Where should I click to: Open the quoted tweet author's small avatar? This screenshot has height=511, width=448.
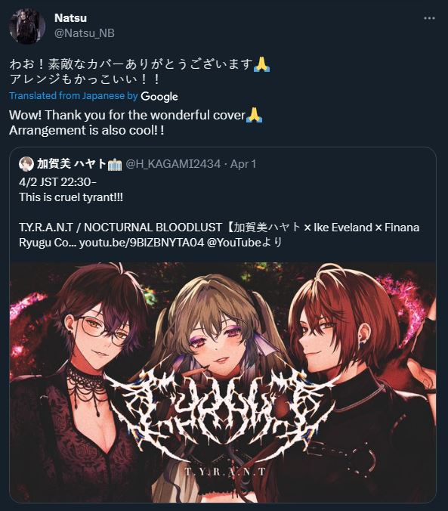pyautogui.click(x=26, y=164)
